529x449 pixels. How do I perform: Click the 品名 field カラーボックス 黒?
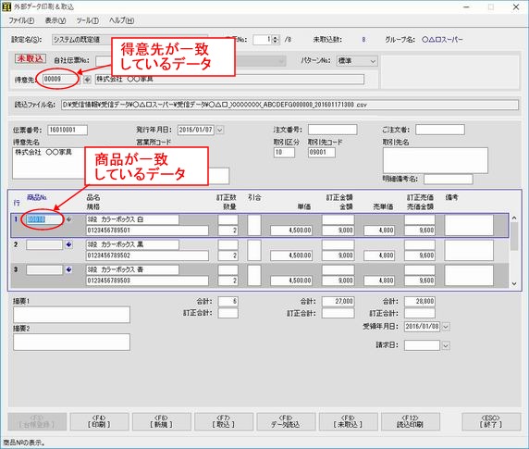tap(132, 244)
